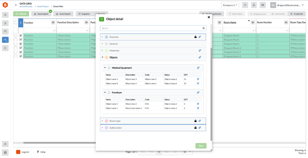Click the back arrow near DATA GRID

click(x=16, y=5)
